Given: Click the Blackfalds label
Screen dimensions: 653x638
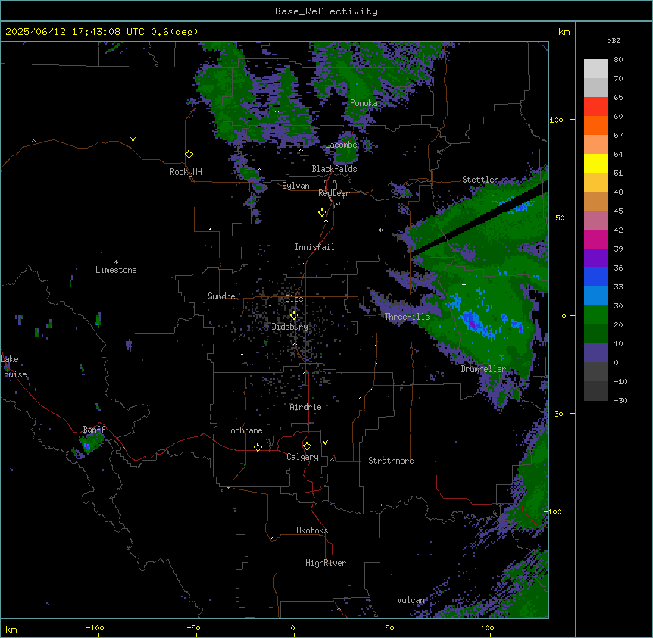Looking at the screenshot, I should coord(334,169).
